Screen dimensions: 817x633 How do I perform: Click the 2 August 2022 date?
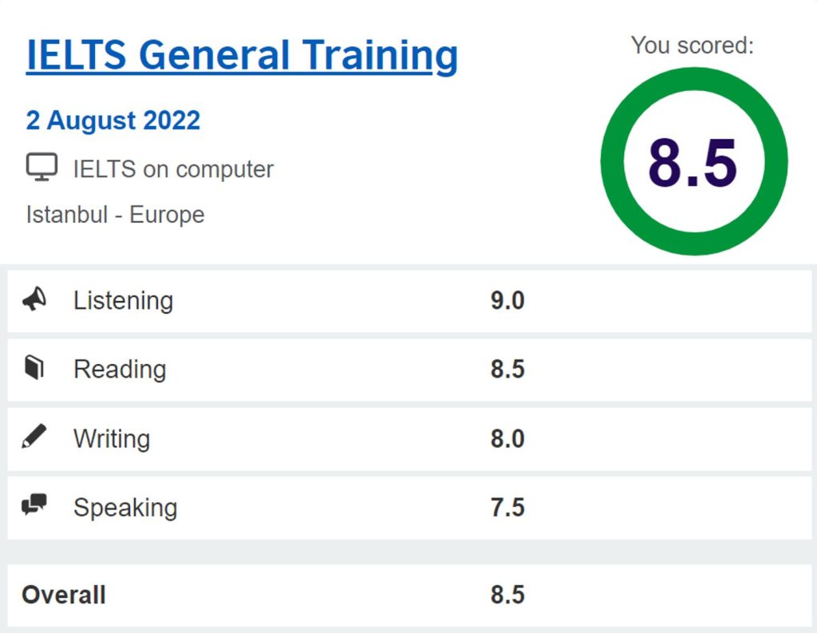coord(113,121)
